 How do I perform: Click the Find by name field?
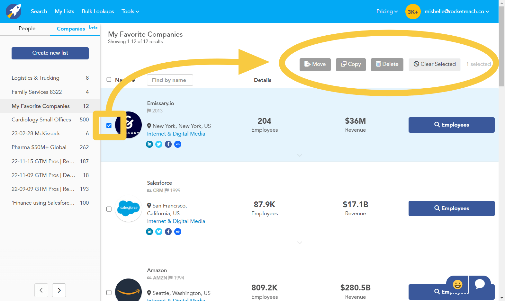[170, 80]
